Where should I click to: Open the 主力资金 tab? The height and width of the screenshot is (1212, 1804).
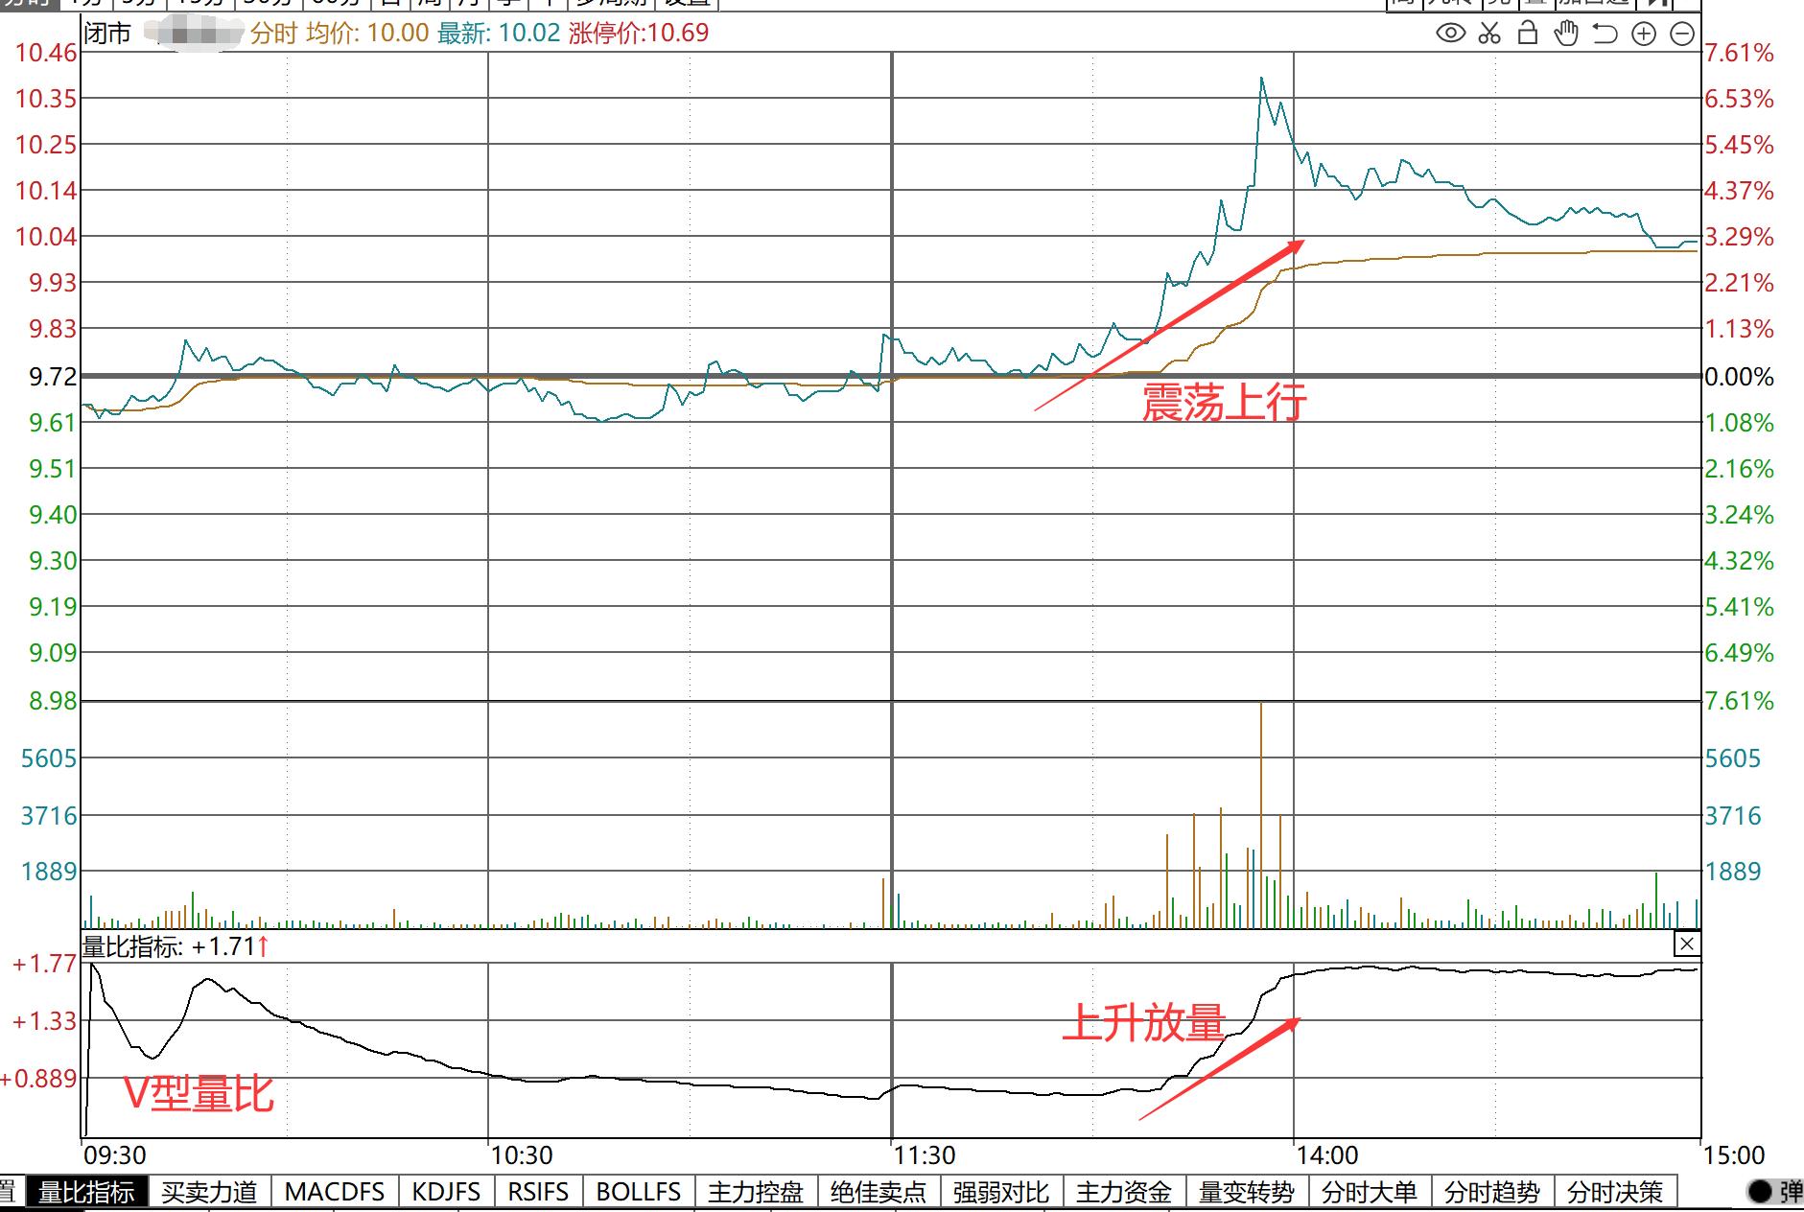tap(1124, 1192)
